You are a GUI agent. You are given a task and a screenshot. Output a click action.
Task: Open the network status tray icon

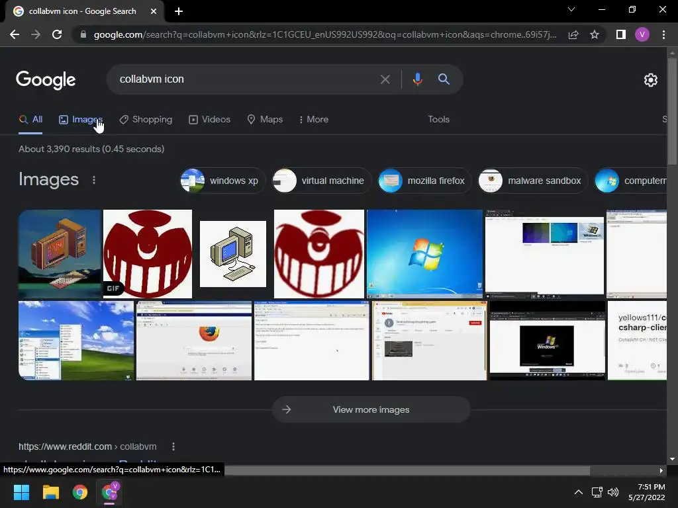(x=597, y=492)
